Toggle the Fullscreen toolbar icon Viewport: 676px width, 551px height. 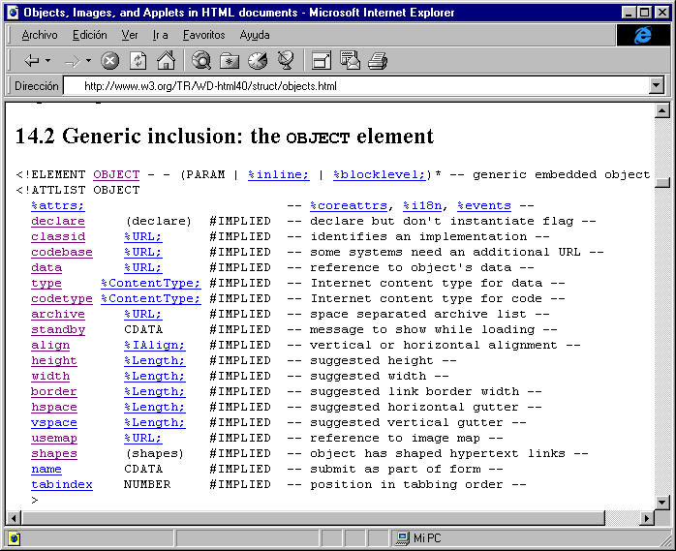322,61
